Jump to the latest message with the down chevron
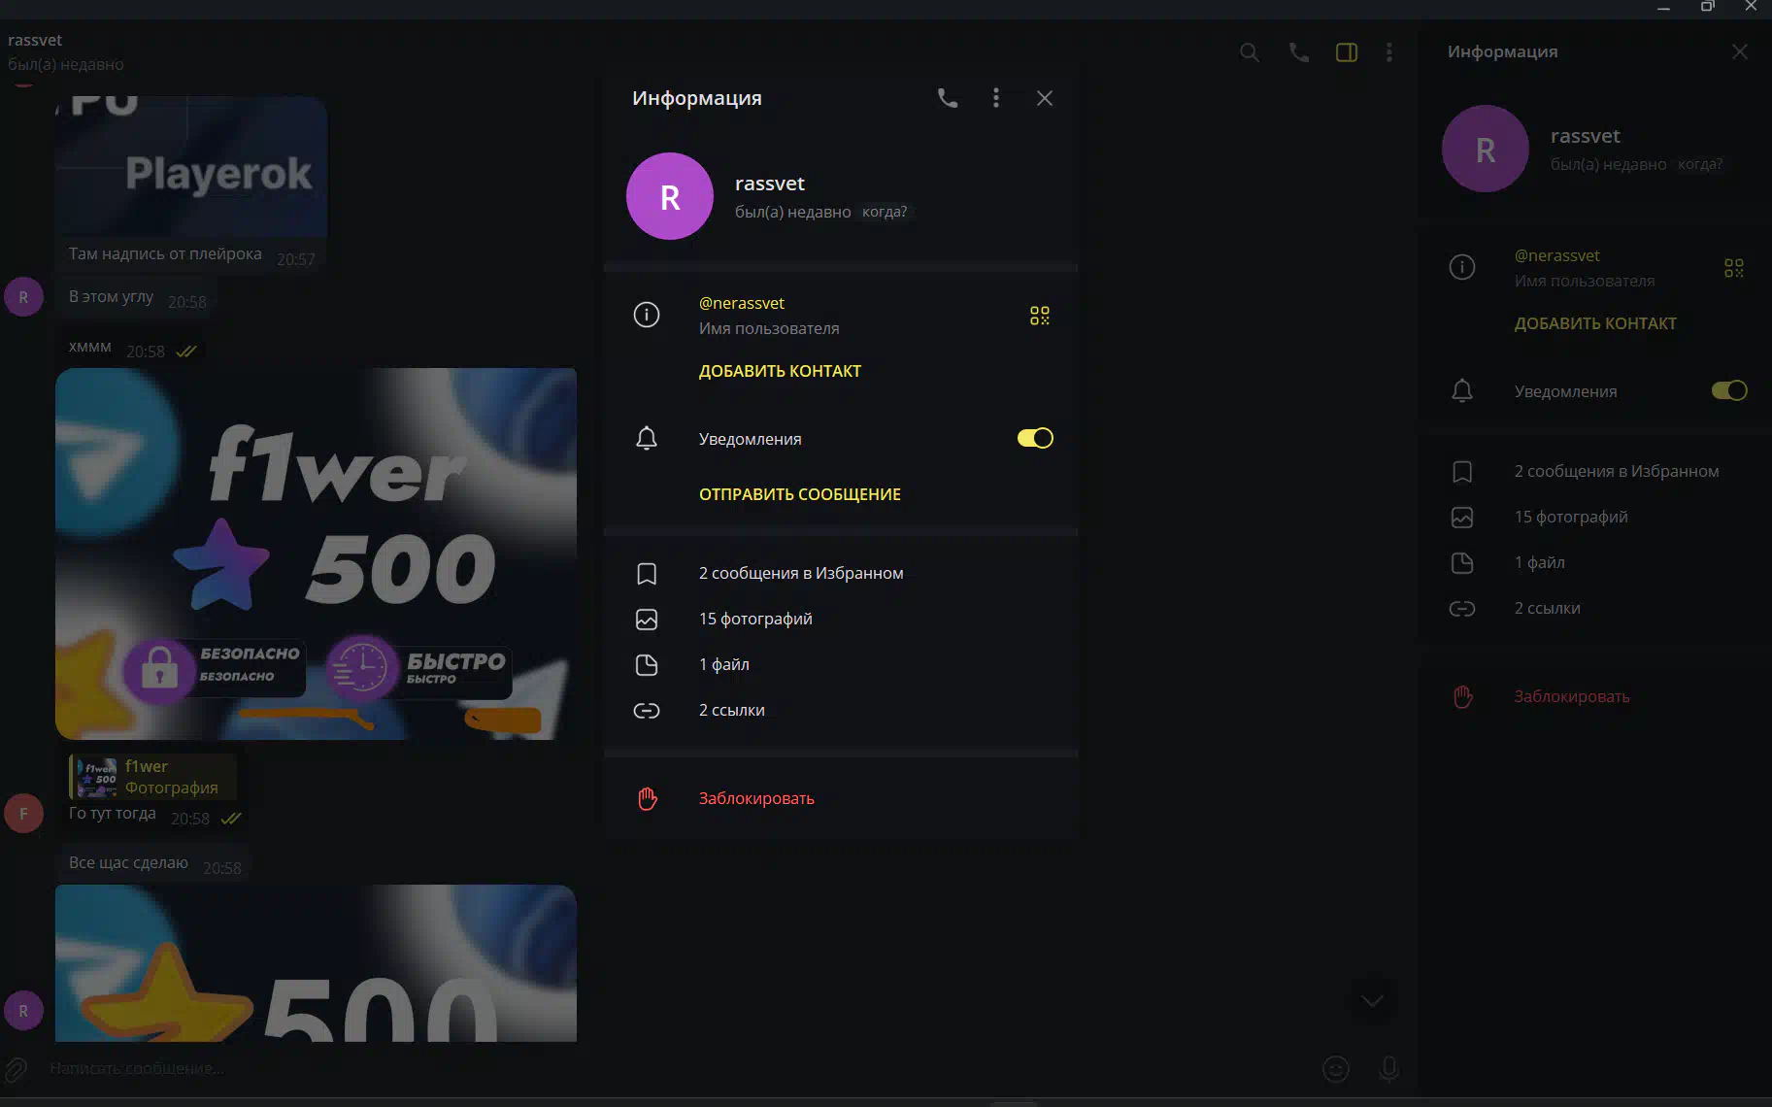The image size is (1772, 1107). click(x=1372, y=1000)
